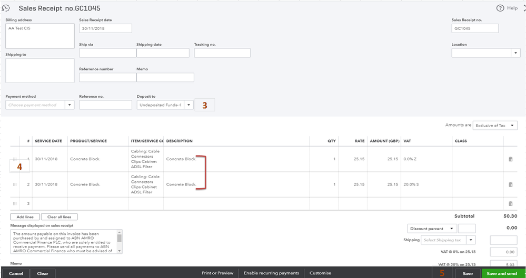Viewport: 526px width, 278px height.
Task: Click Print or Preview in bottom bar
Action: (217, 273)
